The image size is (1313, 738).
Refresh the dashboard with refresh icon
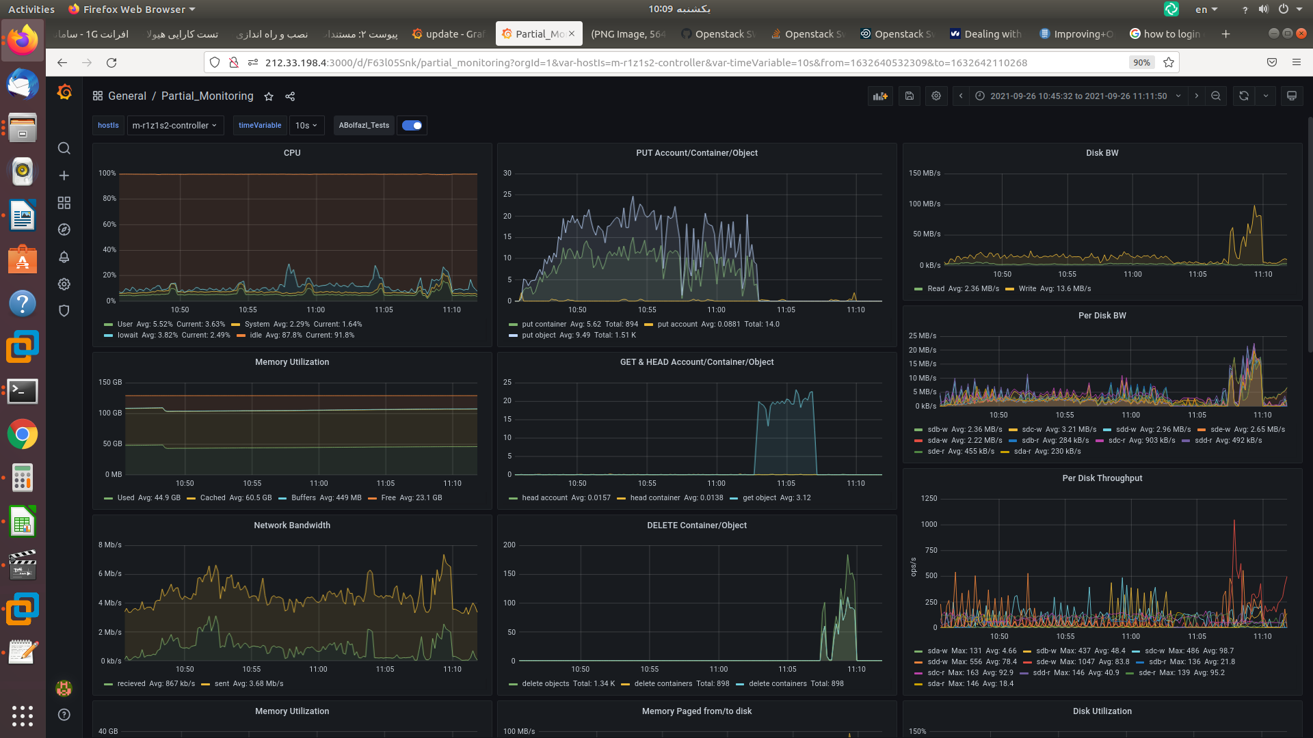pyautogui.click(x=1244, y=96)
